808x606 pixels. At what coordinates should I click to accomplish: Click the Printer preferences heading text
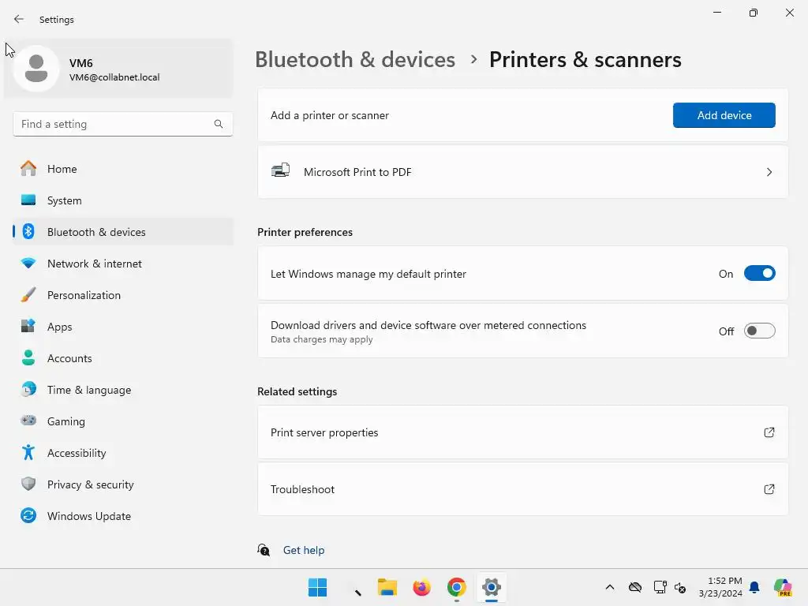pos(305,232)
